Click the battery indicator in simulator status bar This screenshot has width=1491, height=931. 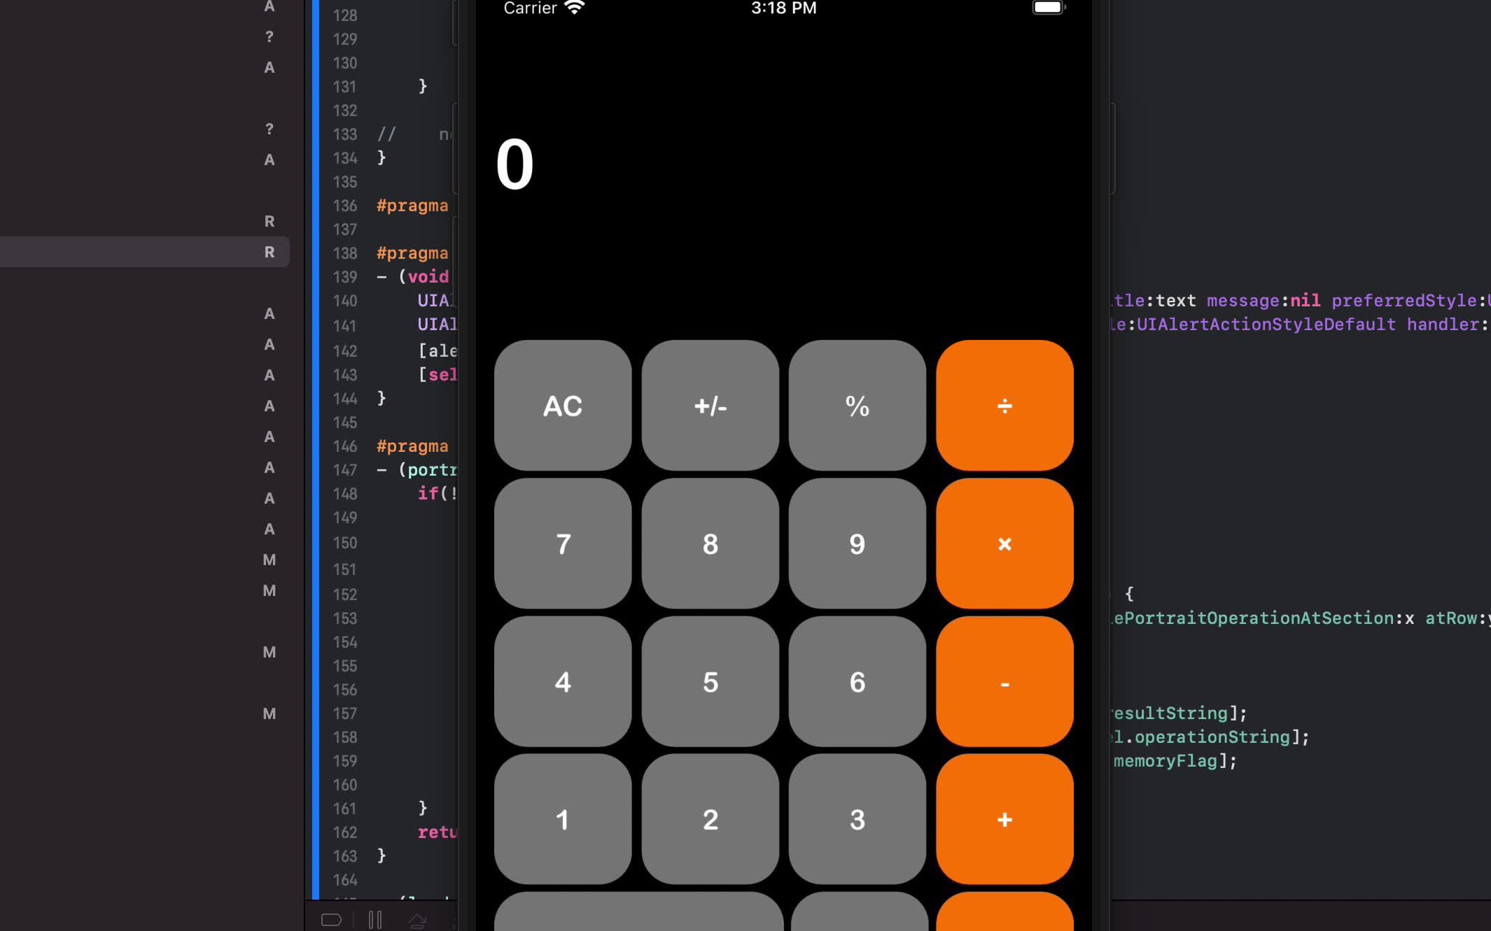[1048, 8]
